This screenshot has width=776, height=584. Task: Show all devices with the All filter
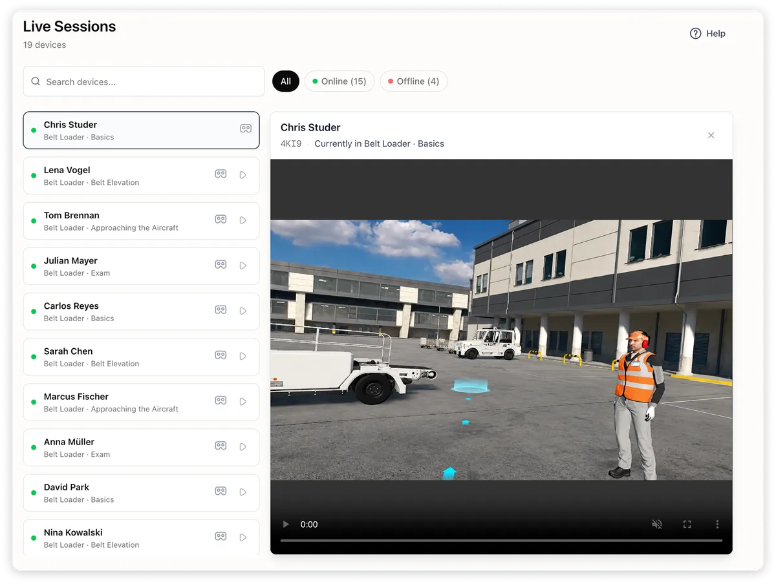(286, 81)
